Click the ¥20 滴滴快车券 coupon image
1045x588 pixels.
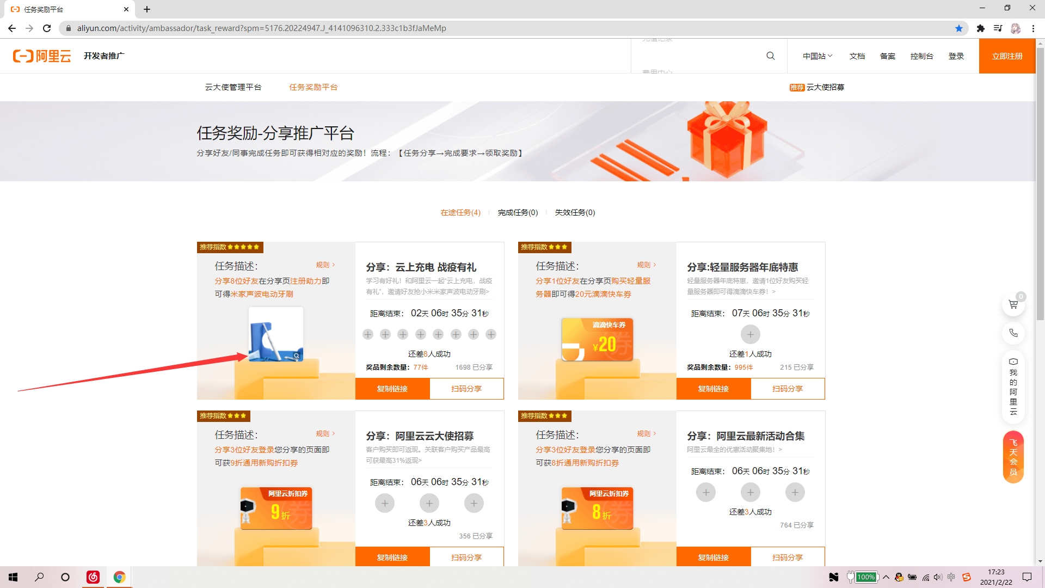598,340
